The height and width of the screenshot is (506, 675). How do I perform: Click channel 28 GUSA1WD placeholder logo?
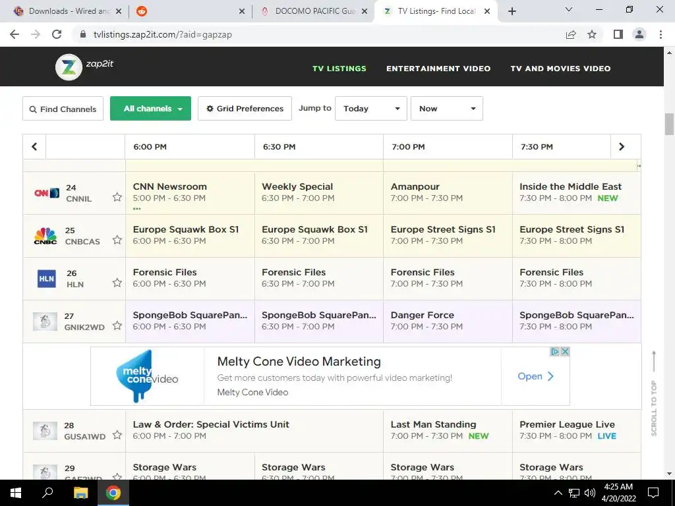click(45, 431)
